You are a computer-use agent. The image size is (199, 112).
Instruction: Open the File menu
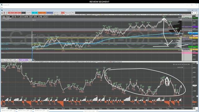point(2,7)
